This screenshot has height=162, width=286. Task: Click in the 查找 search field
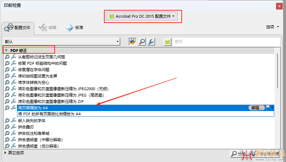pos(226,42)
